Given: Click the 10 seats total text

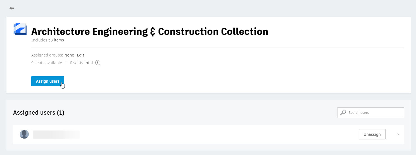Looking at the screenshot, I should pyautogui.click(x=80, y=63).
